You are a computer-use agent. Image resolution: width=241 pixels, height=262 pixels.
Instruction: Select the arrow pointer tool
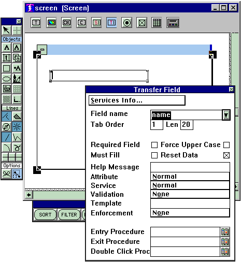point(7,30)
